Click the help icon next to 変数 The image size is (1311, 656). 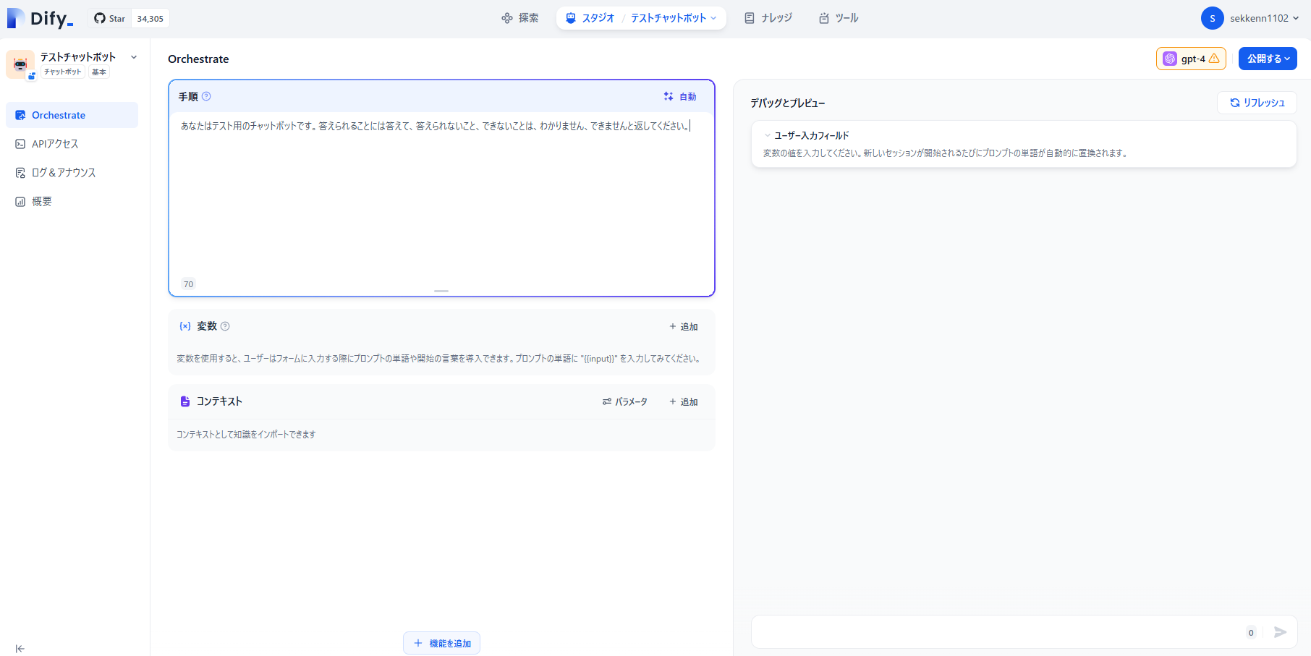(x=225, y=326)
